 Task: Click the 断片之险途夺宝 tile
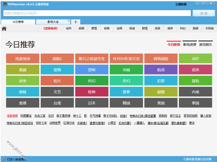[x=92, y=59]
